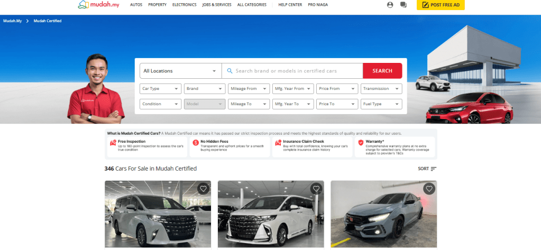Open the user account profile icon
The width and height of the screenshot is (541, 250).
pos(390,5)
